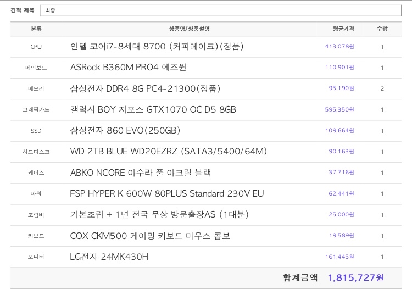
Task: Click the WD 2TB BLUE WD20EZRZ hard disk
Action: pos(169,152)
